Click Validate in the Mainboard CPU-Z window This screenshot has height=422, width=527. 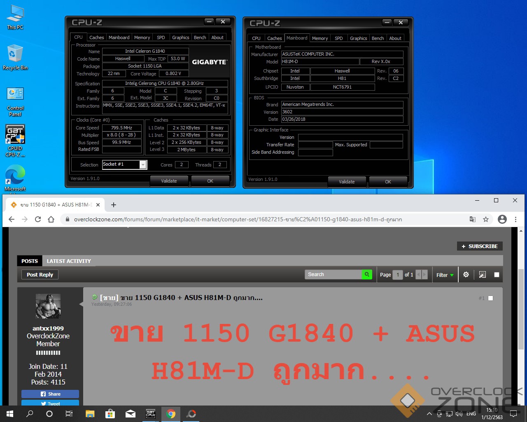(347, 182)
